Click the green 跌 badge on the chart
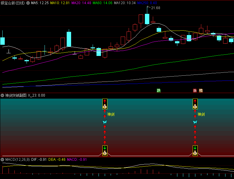The width and height of the screenshot is (234, 179). pyautogui.click(x=159, y=90)
